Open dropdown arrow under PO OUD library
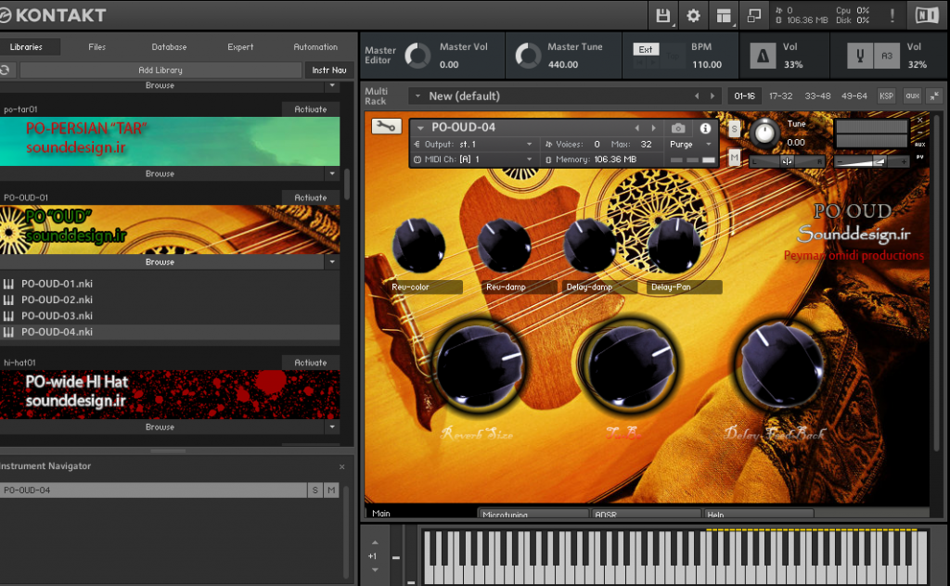 (332, 262)
